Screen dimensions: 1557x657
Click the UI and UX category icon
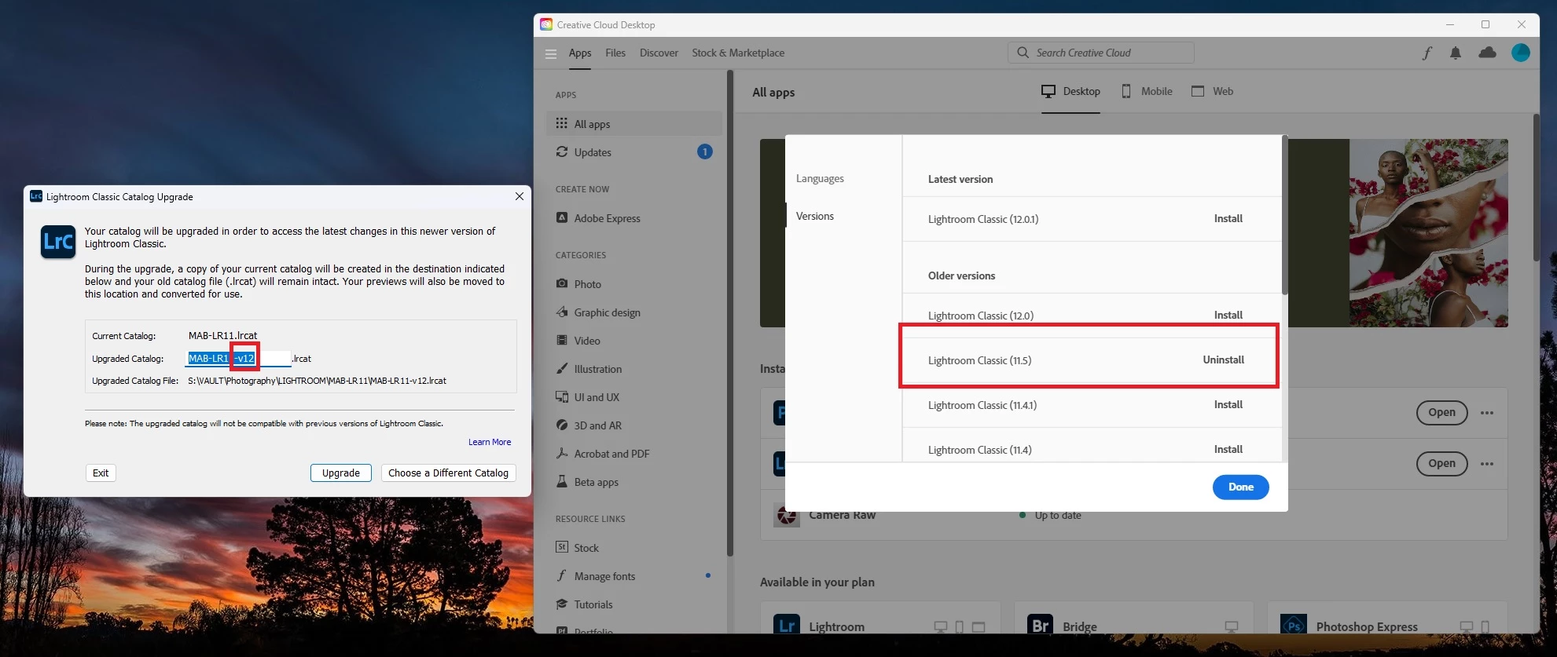coord(562,396)
